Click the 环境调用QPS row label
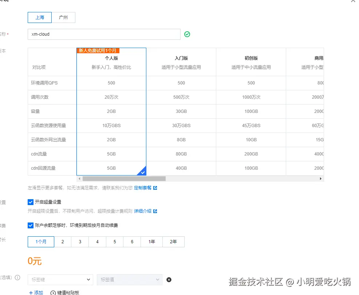This screenshot has height=295, width=359. click(x=44, y=83)
